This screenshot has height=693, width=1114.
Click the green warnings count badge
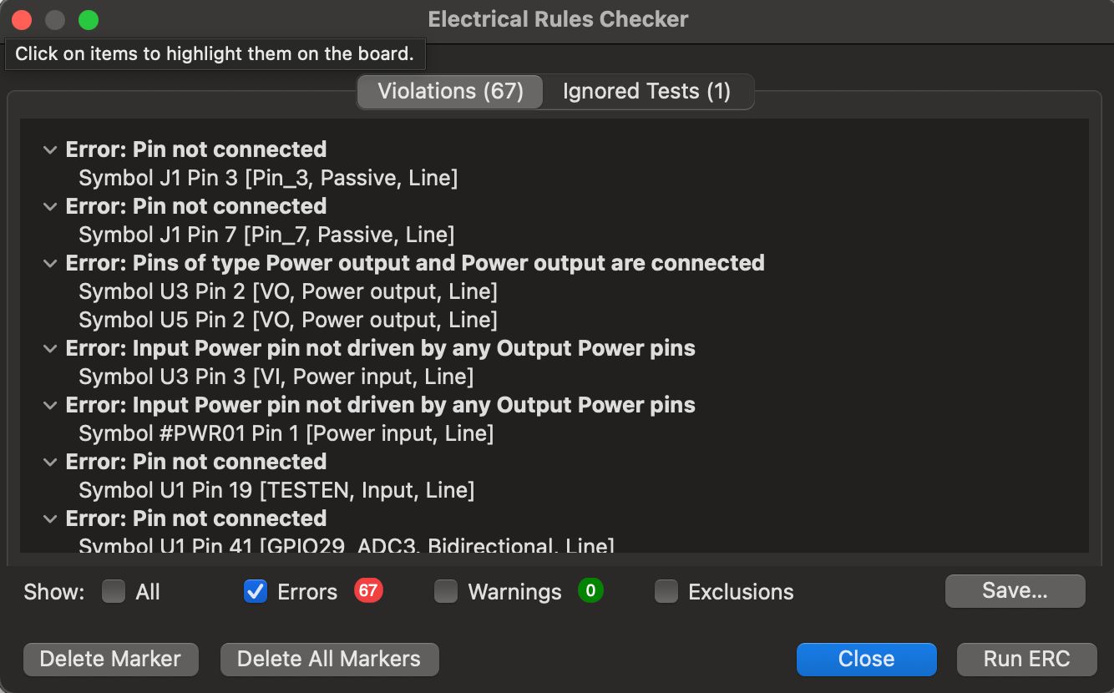coord(590,591)
